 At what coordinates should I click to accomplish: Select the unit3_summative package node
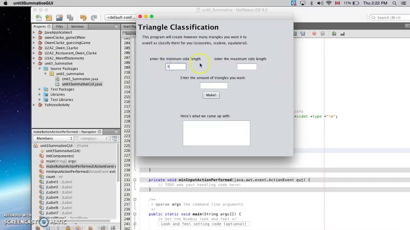70,74
